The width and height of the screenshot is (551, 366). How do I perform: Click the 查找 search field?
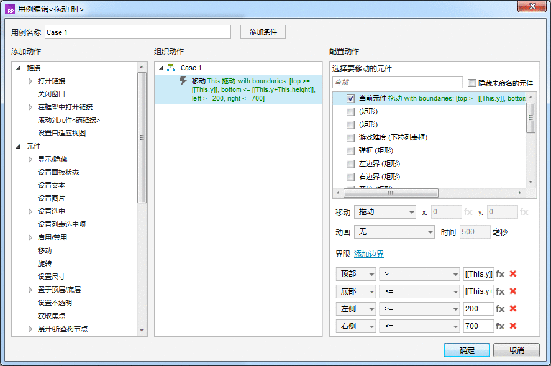click(398, 82)
